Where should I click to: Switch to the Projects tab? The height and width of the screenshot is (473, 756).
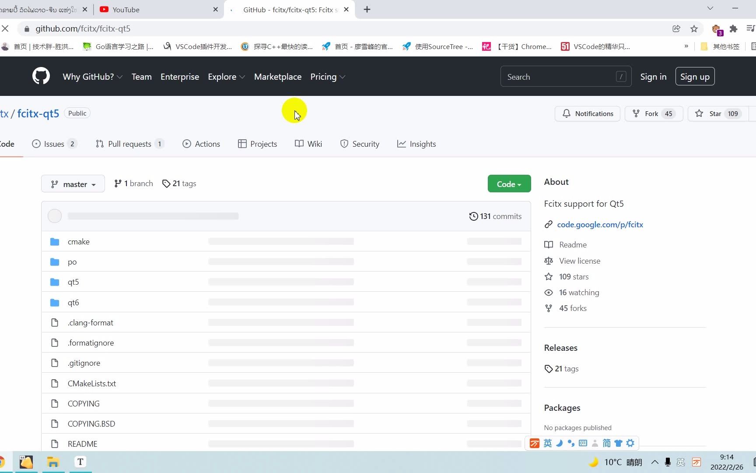point(257,144)
